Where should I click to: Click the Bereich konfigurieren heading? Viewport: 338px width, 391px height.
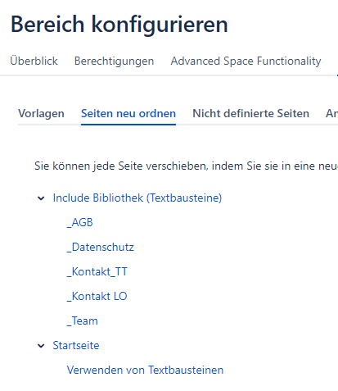tap(119, 25)
